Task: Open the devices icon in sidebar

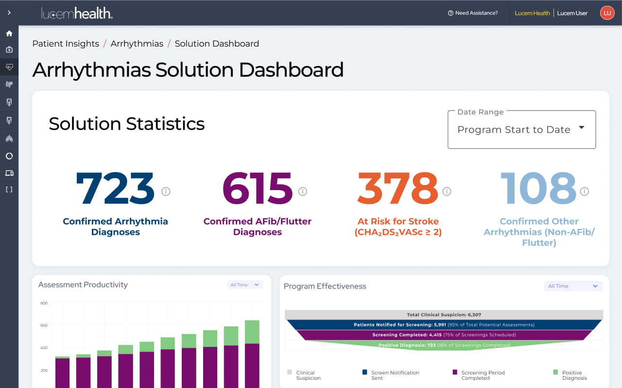Action: 9,173
